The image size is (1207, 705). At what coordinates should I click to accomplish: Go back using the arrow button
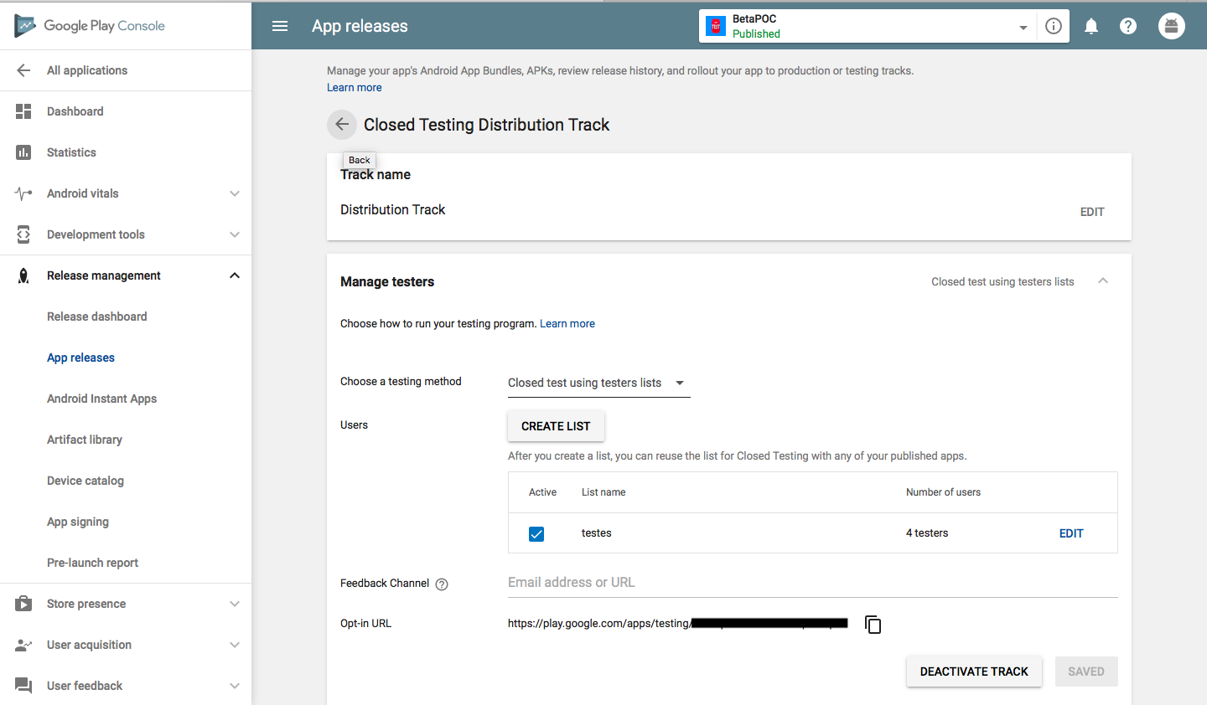click(x=341, y=125)
